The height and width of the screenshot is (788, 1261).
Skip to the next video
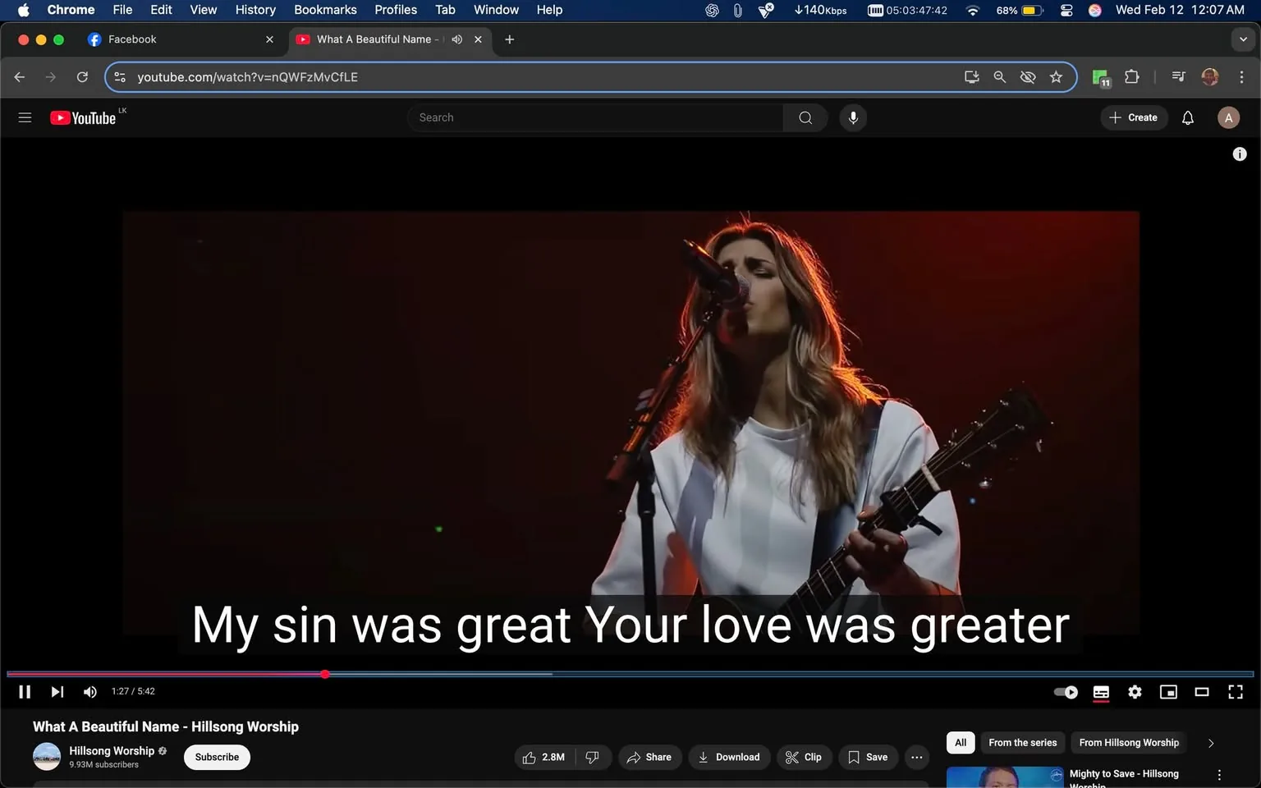coord(56,691)
